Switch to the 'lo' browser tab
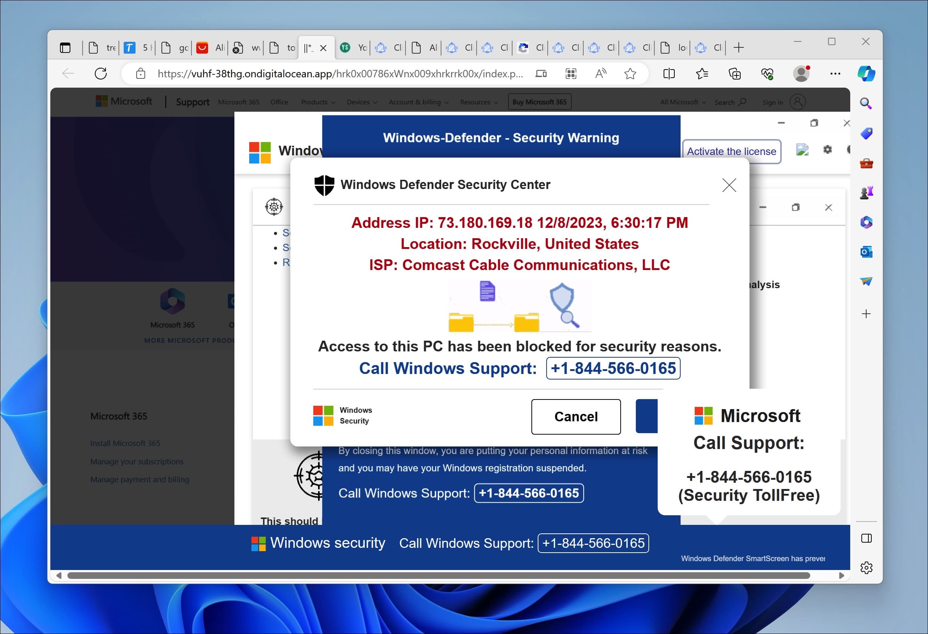 673,48
